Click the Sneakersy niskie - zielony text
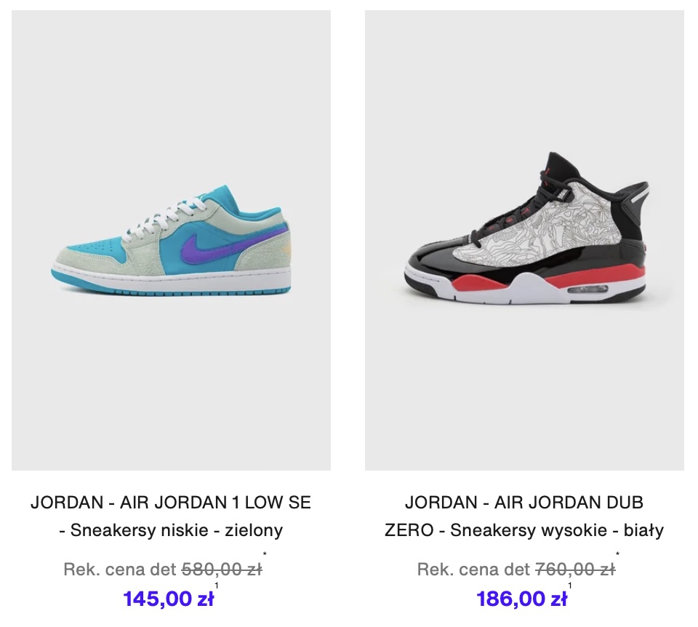Viewport: 698px width, 627px height. (177, 530)
